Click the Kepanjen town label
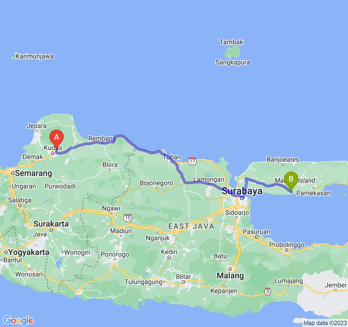Viewport: 348px width, 327px height. click(224, 291)
